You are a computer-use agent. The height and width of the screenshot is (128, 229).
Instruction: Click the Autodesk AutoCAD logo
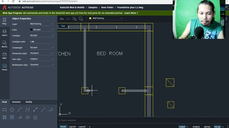(x=18, y=7)
